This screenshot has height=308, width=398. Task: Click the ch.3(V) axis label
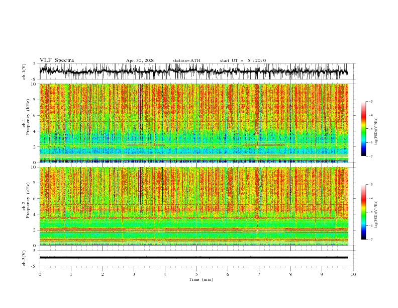pyautogui.click(x=24, y=258)
